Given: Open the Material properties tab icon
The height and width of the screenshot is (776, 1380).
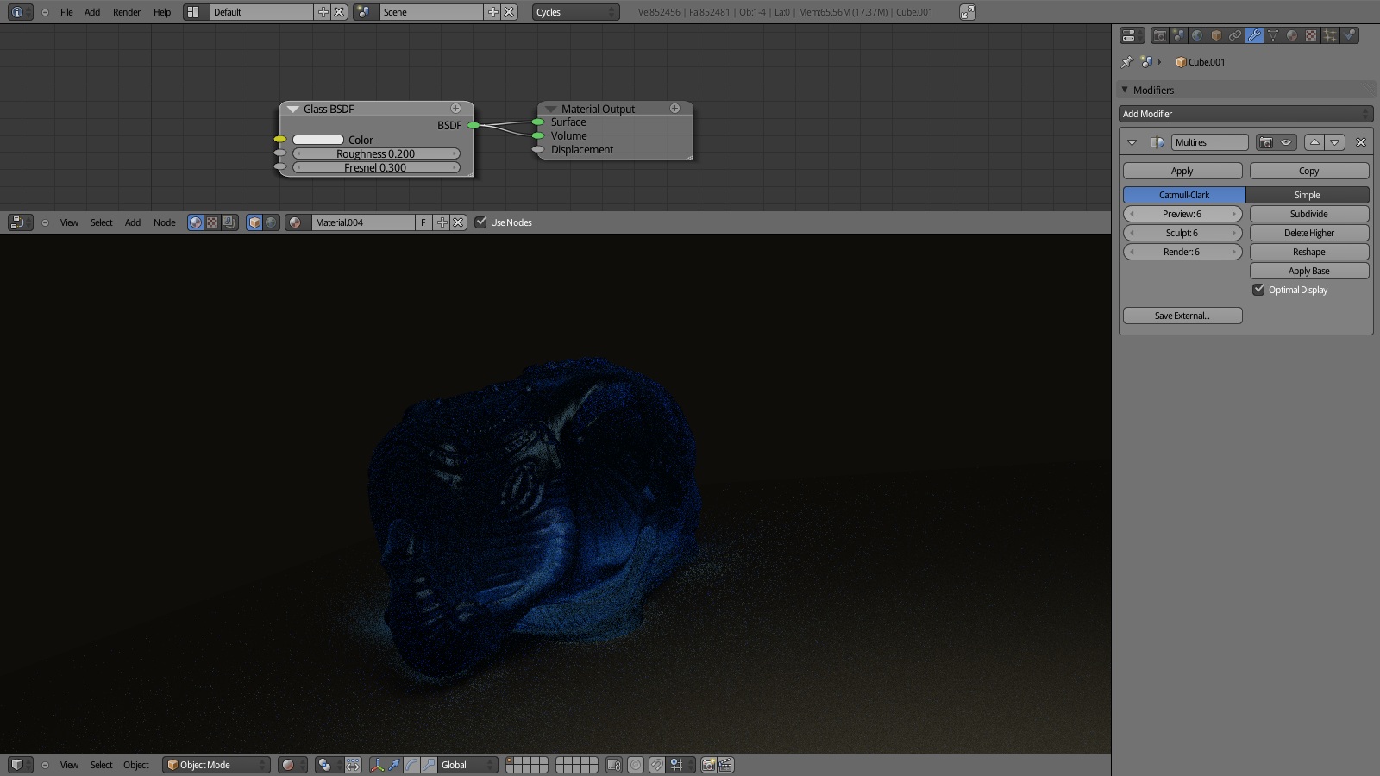Looking at the screenshot, I should click(x=1292, y=35).
